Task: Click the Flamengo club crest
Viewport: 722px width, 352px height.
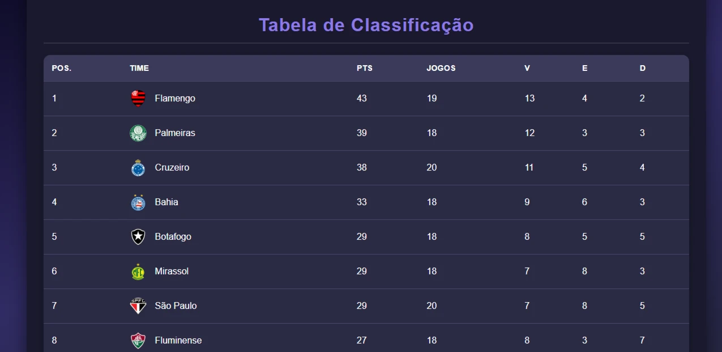Action: click(x=138, y=99)
